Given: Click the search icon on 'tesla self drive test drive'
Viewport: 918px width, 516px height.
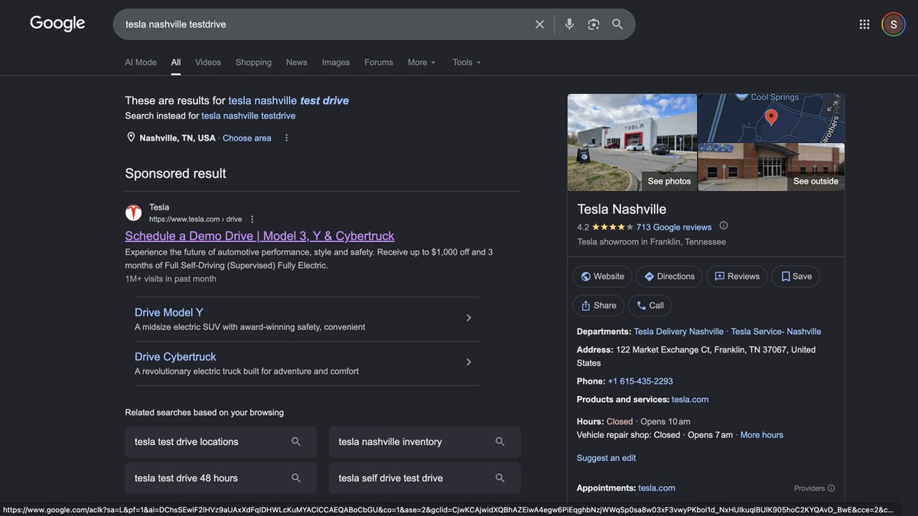Looking at the screenshot, I should point(500,478).
